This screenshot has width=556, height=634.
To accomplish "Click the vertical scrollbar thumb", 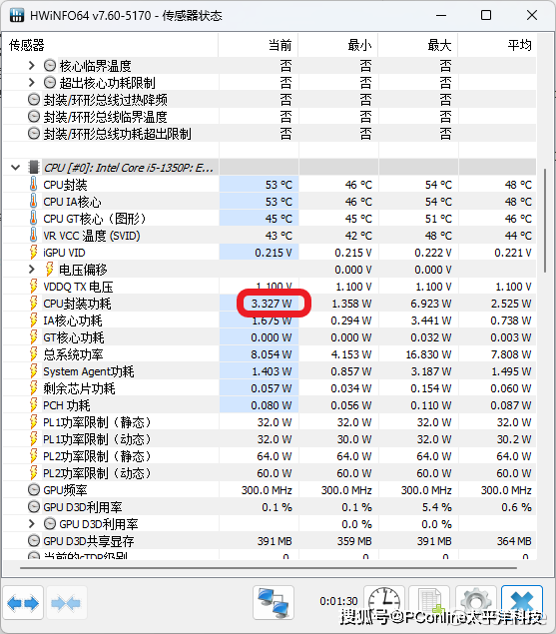I will [545, 221].
